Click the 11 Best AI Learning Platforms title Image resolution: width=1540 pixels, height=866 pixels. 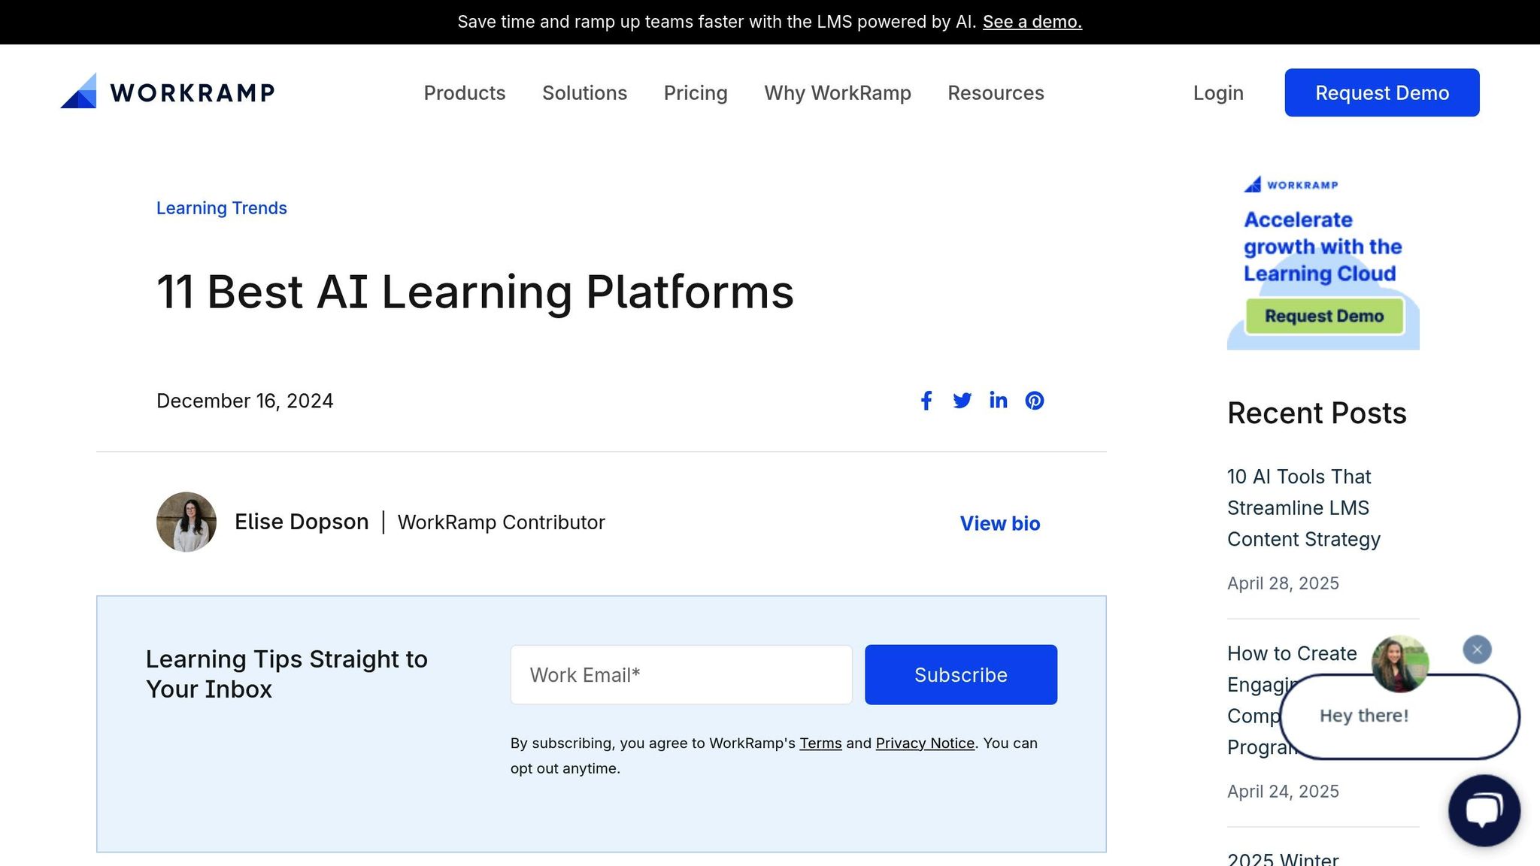[x=475, y=292]
